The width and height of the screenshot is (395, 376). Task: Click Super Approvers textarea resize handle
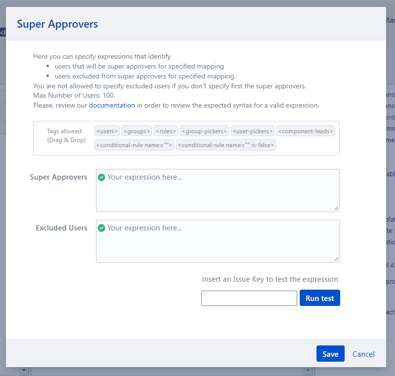point(336,208)
